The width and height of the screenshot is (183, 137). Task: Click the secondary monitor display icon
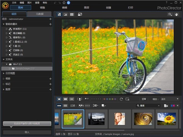click(80, 14)
